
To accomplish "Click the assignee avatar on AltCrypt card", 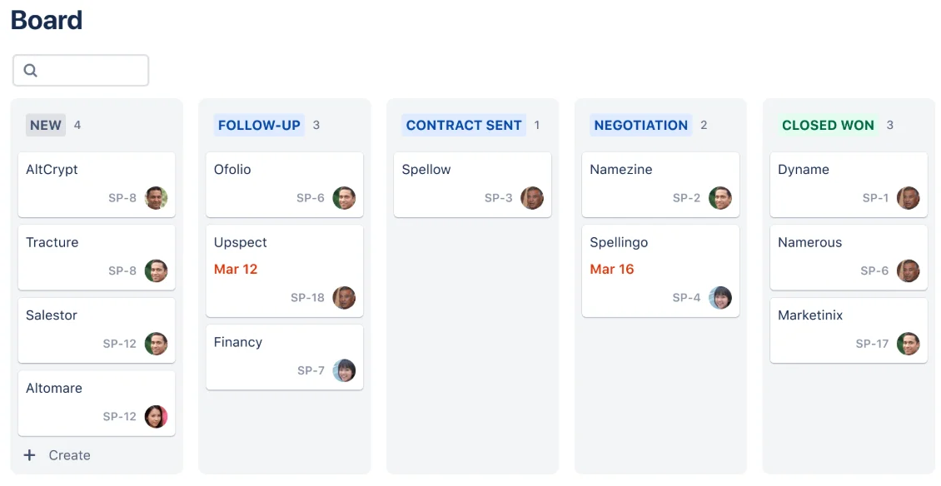I will 157,198.
